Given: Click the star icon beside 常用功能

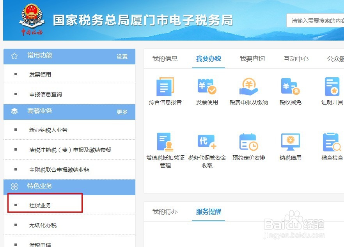Looking at the screenshot, I should click(14, 56).
